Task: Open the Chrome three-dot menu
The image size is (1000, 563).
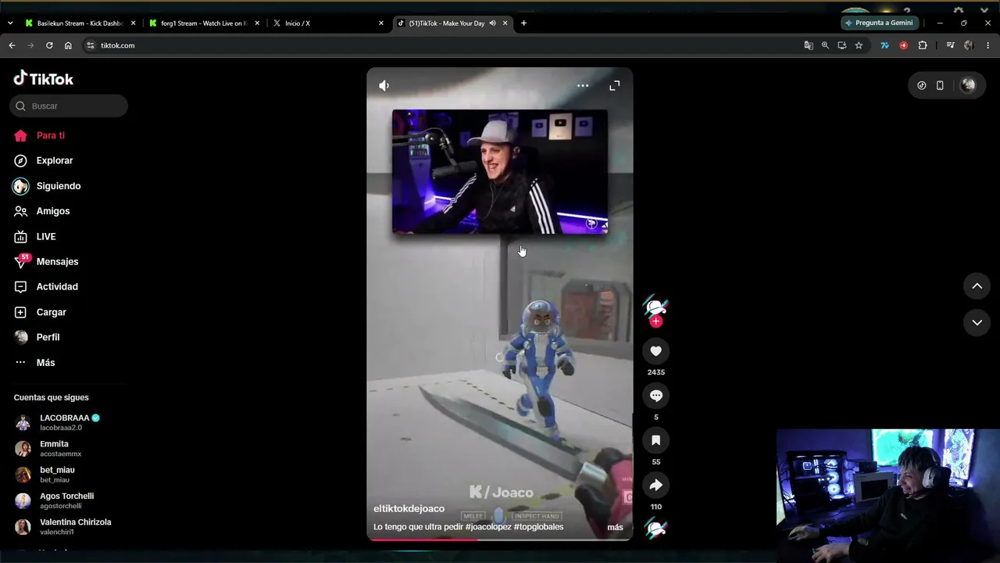Action: click(987, 45)
